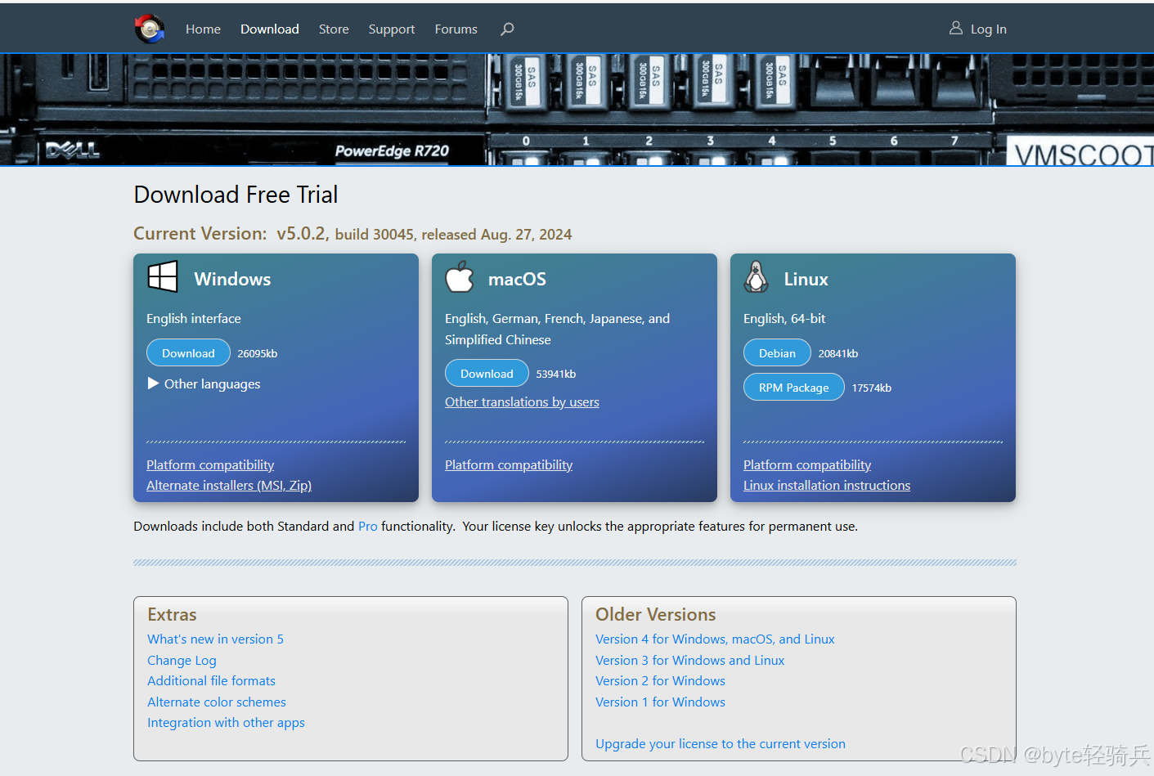Open Linux Platform compatibility link
This screenshot has width=1154, height=776.
(807, 465)
